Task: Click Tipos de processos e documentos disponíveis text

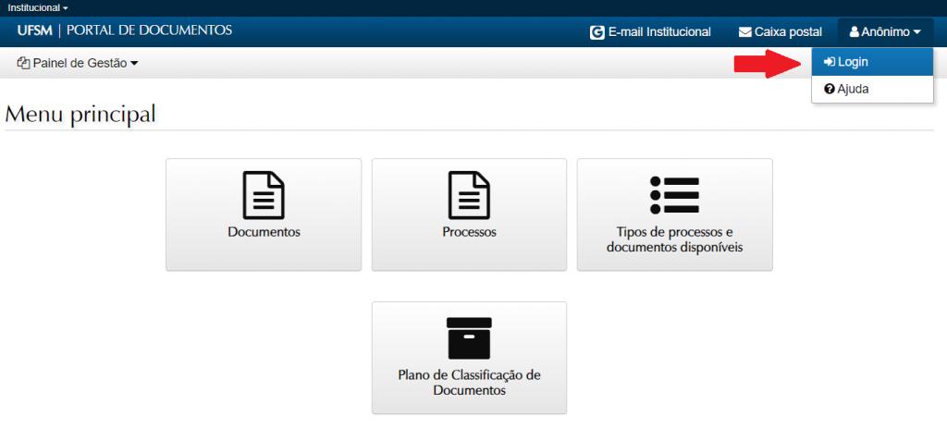Action: [x=674, y=239]
